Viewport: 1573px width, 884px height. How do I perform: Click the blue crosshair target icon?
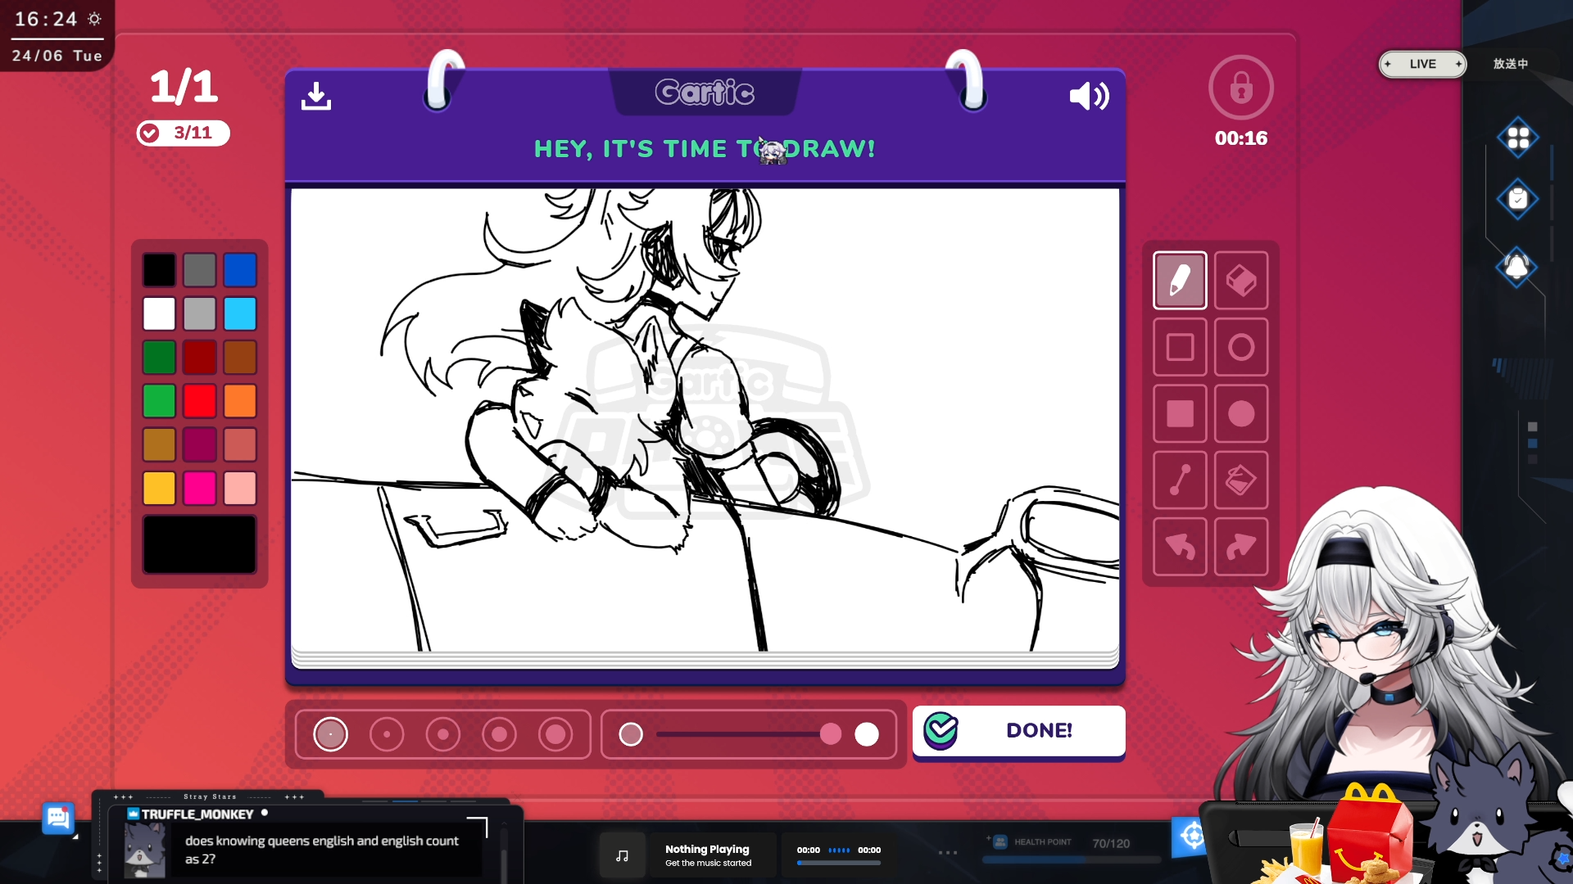click(x=1191, y=837)
